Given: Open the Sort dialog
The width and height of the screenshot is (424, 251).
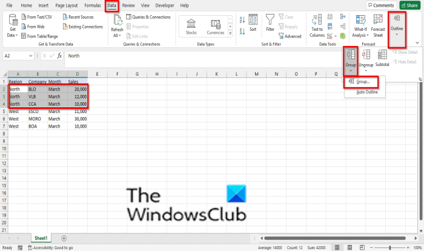Looking at the screenshot, I should [x=253, y=22].
